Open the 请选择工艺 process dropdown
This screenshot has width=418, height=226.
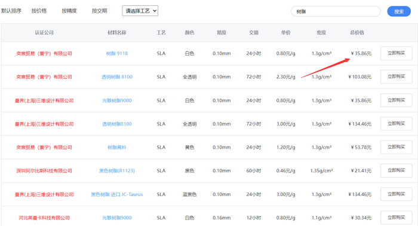pyautogui.click(x=140, y=11)
